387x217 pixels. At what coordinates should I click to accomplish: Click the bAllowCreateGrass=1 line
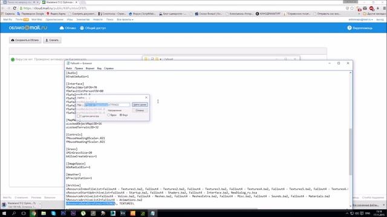point(82,156)
